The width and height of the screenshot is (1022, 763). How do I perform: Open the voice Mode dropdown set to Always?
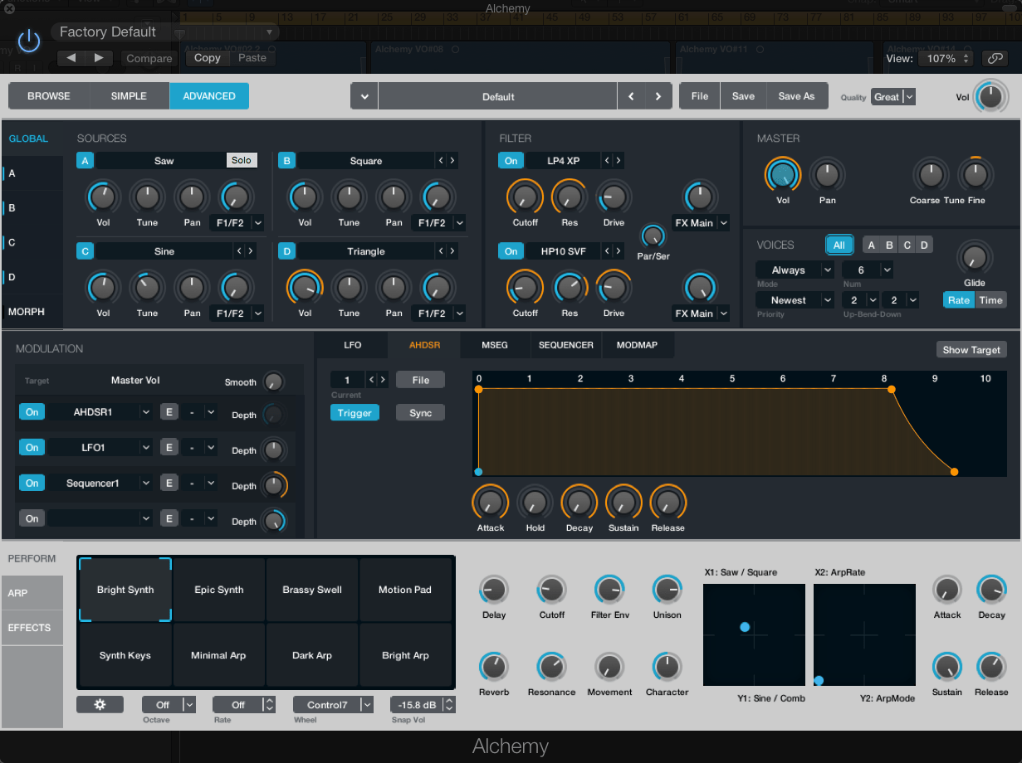794,270
